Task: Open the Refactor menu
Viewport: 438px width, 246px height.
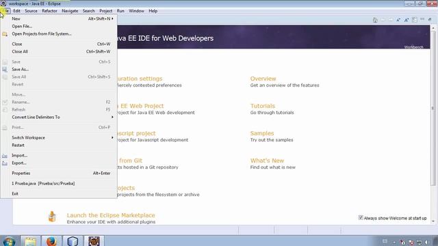Action: pos(49,11)
